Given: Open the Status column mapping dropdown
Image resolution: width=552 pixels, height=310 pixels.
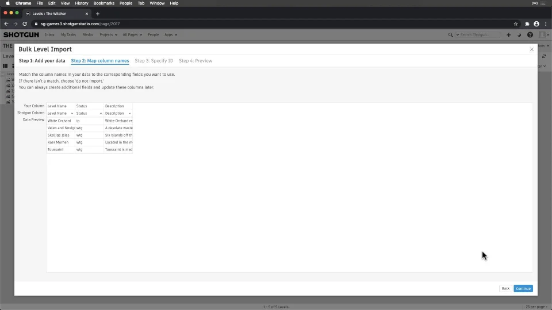Looking at the screenshot, I should tap(89, 113).
